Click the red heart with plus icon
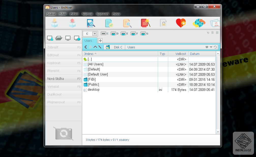Viewport: 256px width, 157px height. pyautogui.click(x=181, y=23)
